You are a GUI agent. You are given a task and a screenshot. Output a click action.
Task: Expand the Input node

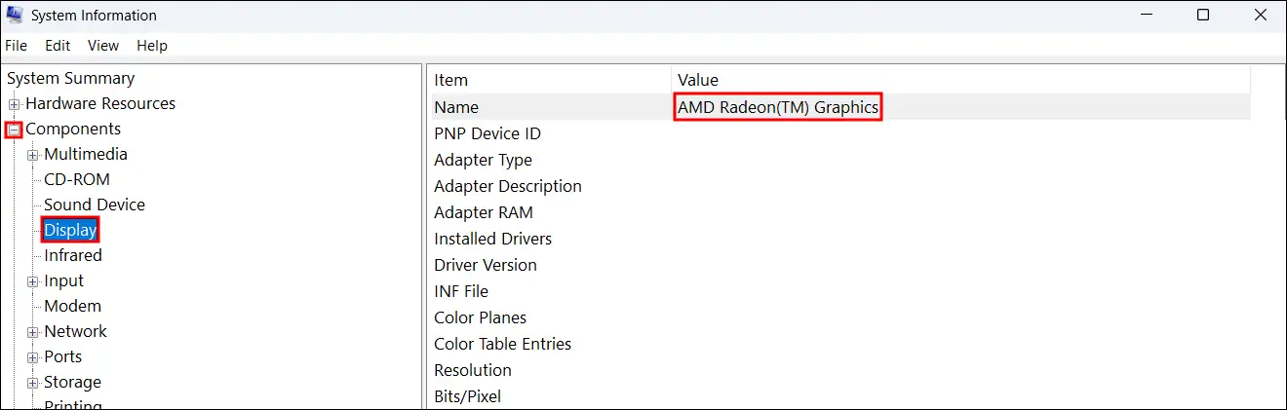[33, 281]
